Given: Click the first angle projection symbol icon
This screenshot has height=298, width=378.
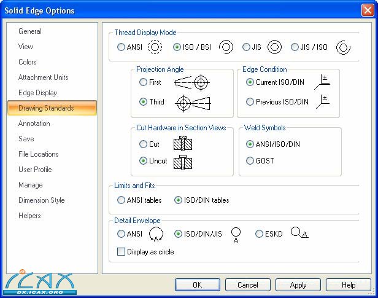Looking at the screenshot, I should [x=192, y=82].
